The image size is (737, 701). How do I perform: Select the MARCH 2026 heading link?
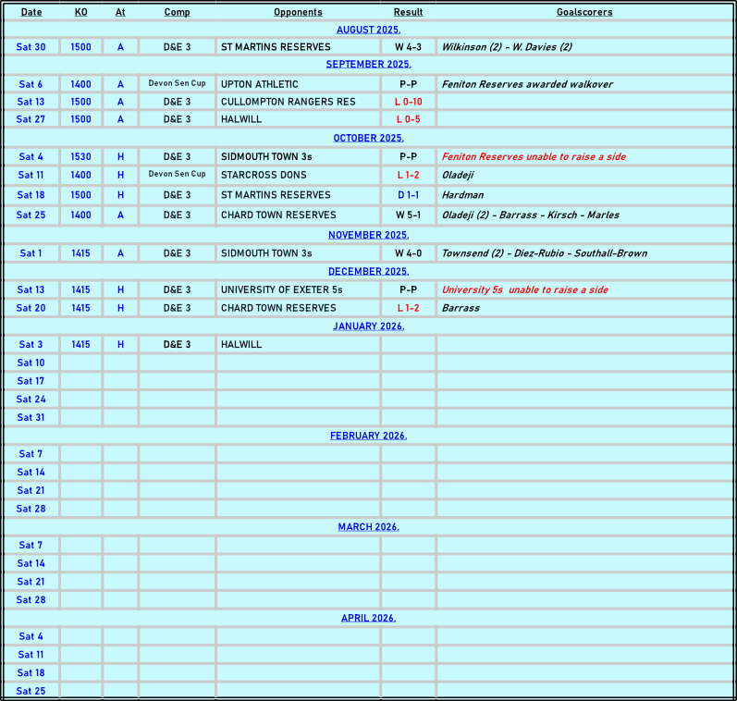[368, 526]
